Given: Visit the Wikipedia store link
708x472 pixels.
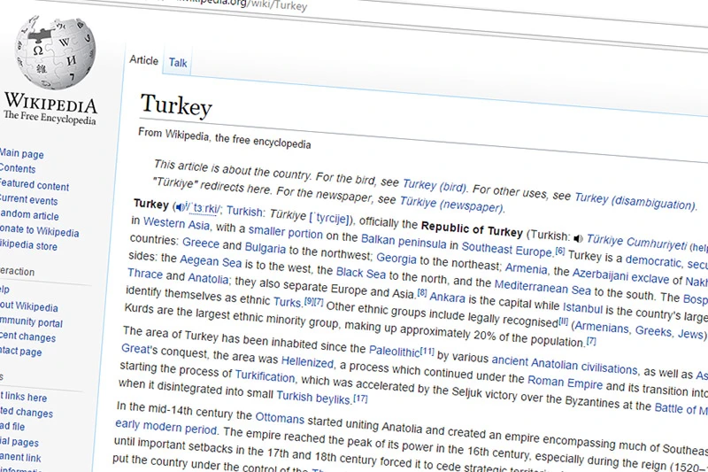Looking at the screenshot, I should click(x=28, y=245).
